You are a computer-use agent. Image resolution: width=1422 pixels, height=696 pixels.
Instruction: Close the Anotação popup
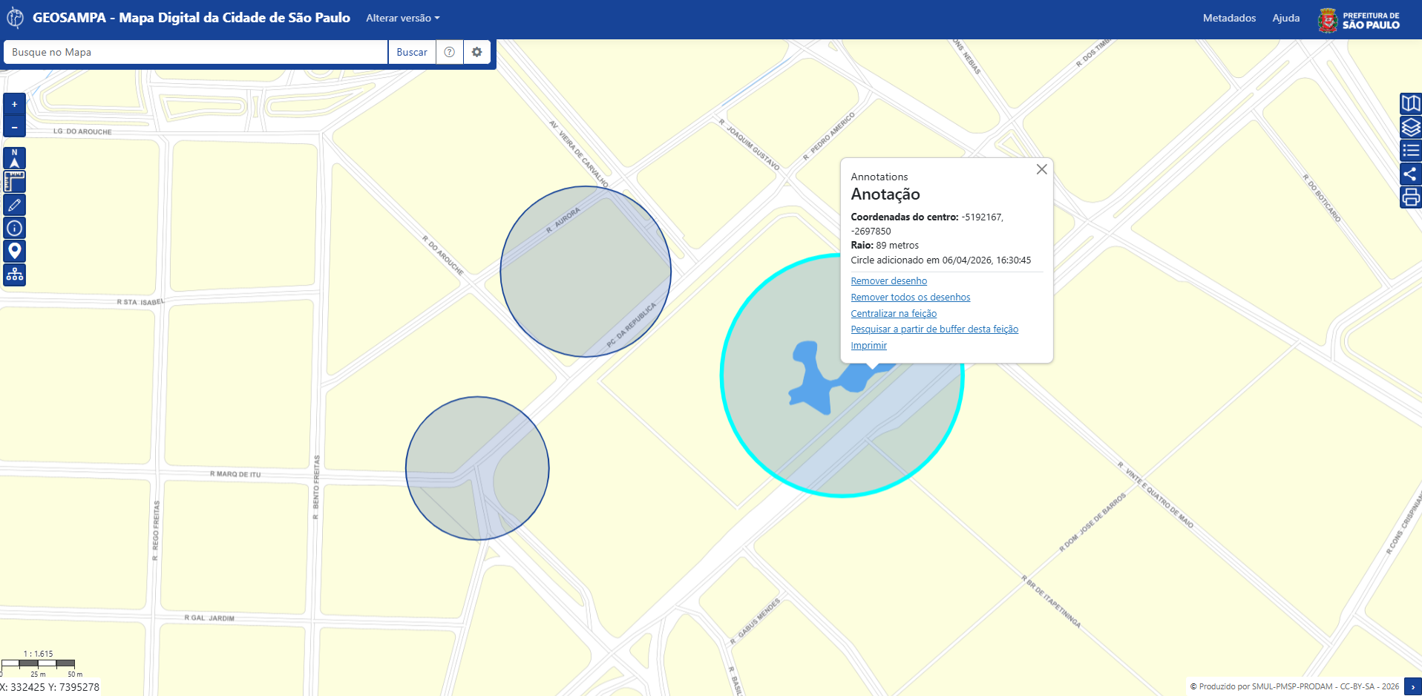1042,169
